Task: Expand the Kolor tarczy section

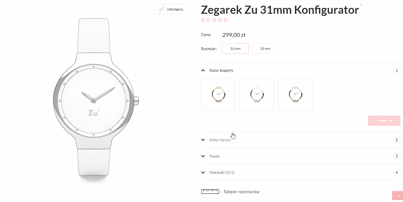Action: (x=301, y=140)
